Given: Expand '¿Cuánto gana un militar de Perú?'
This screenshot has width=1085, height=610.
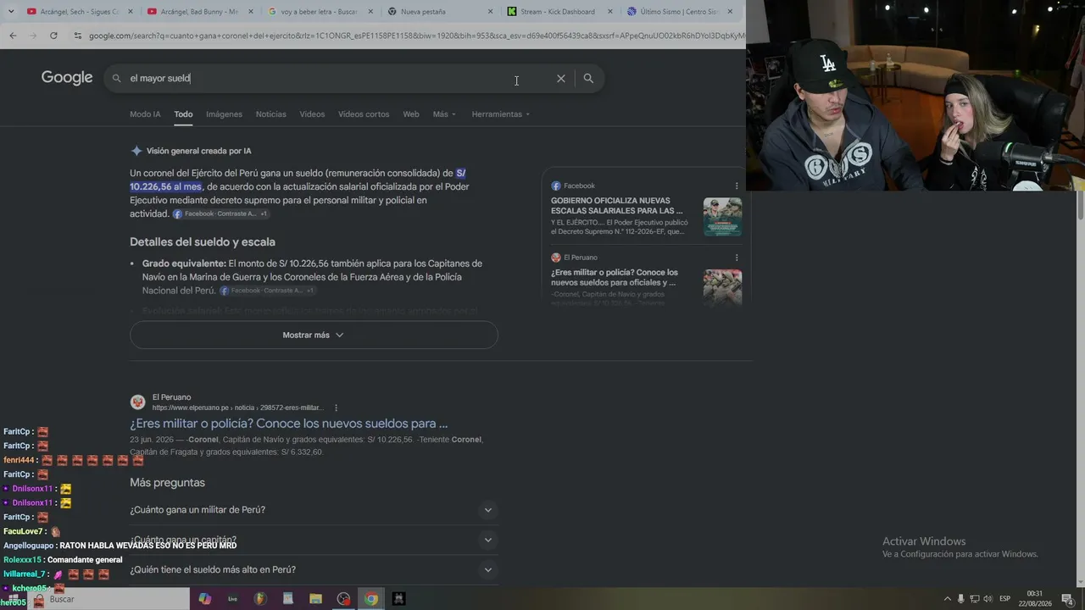Looking at the screenshot, I should pyautogui.click(x=314, y=510).
